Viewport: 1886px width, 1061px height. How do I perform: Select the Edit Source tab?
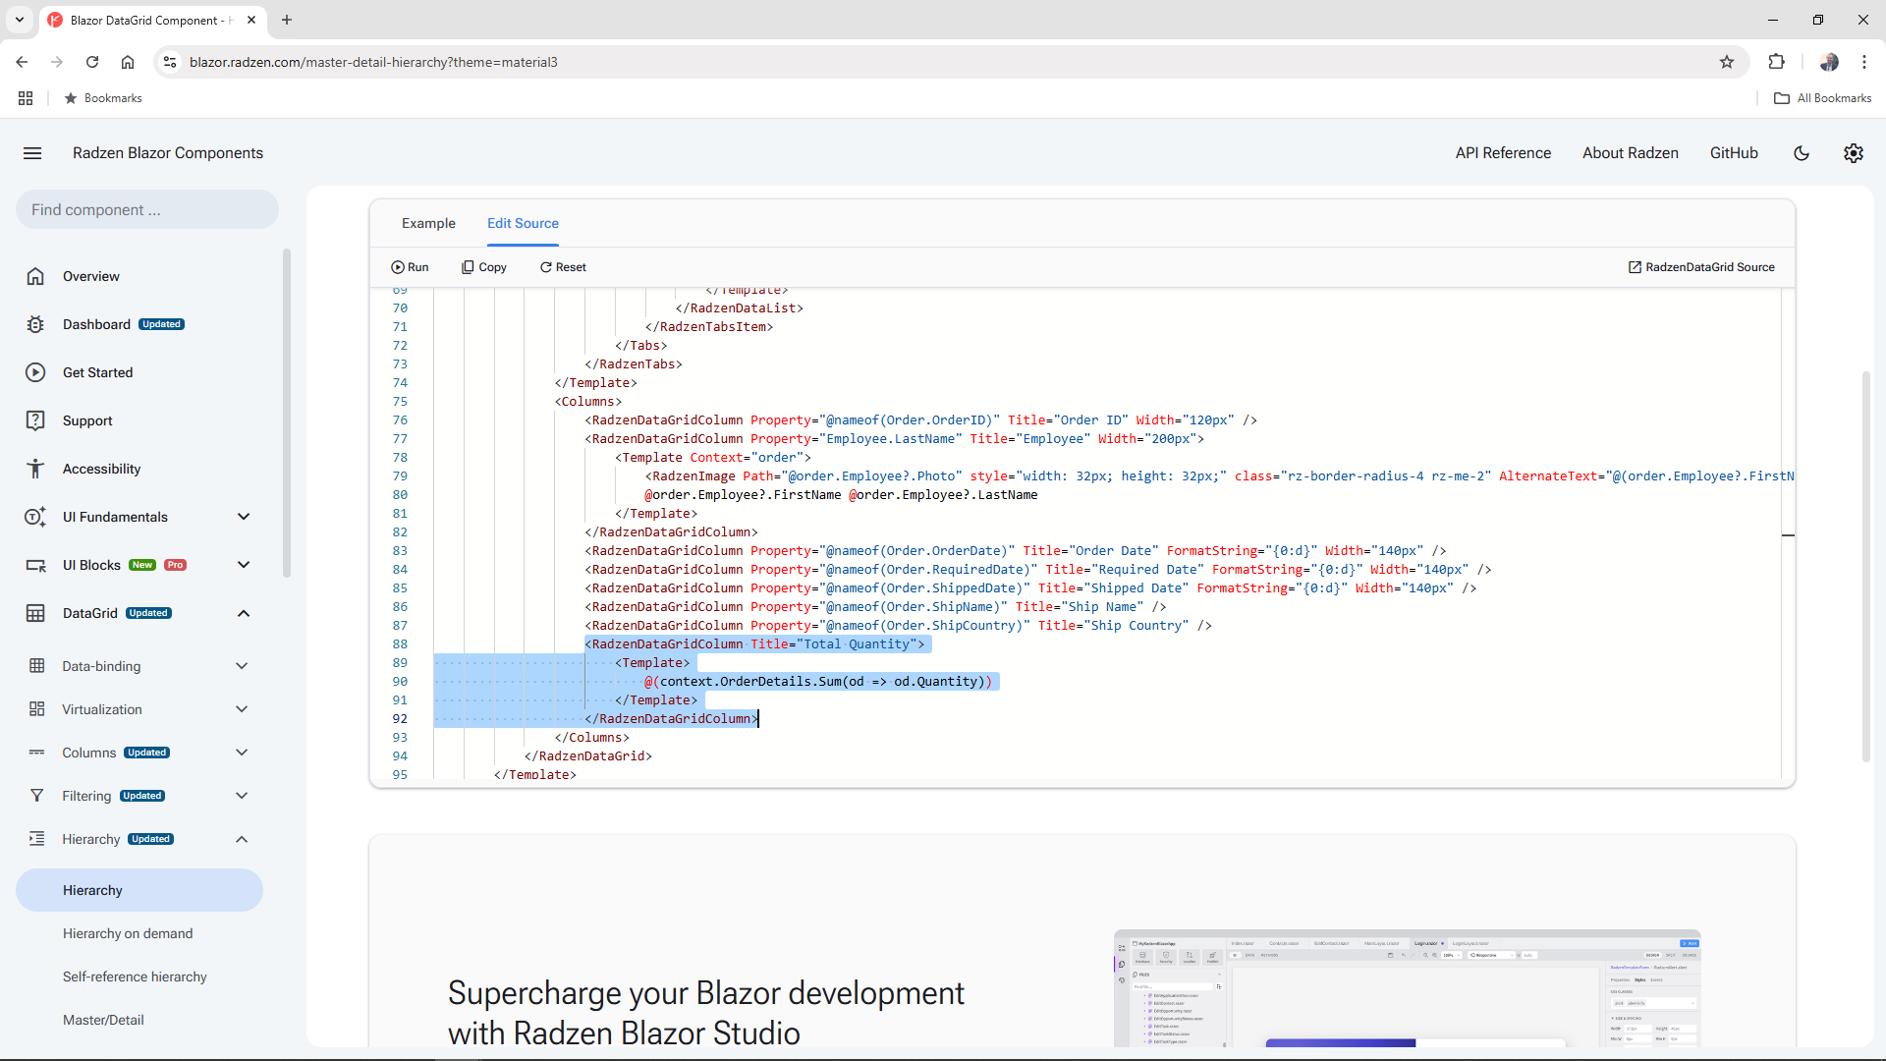tap(523, 223)
